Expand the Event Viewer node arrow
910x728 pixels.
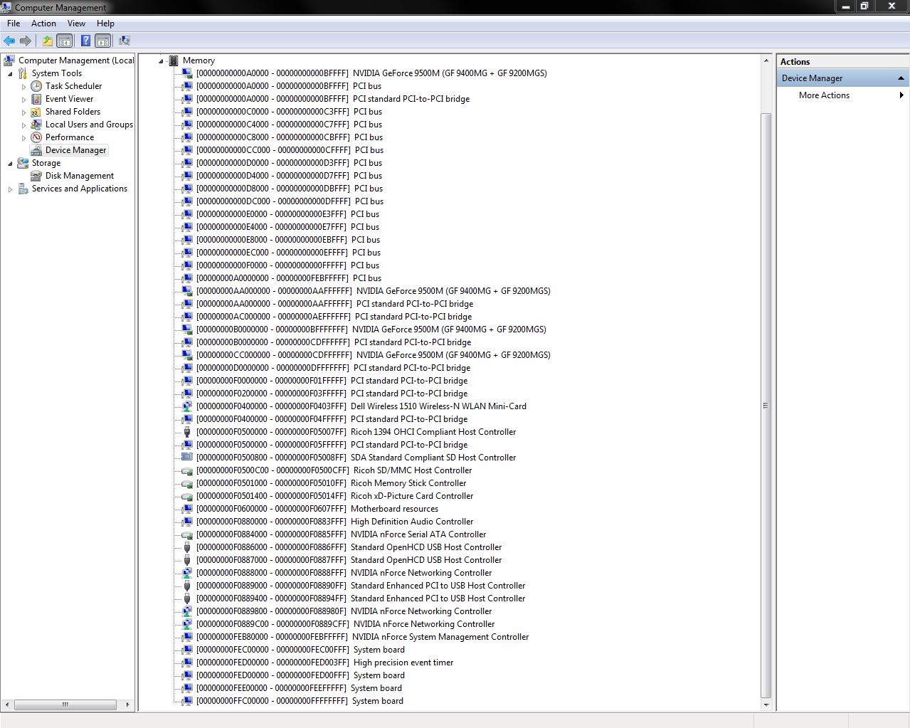23,99
